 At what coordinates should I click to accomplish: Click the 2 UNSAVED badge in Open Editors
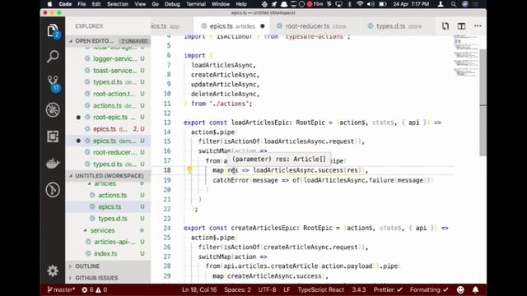[134, 41]
